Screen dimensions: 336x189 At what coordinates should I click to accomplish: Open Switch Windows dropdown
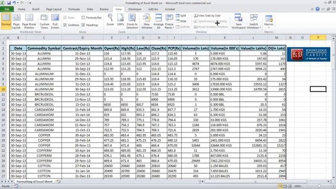[254, 21]
